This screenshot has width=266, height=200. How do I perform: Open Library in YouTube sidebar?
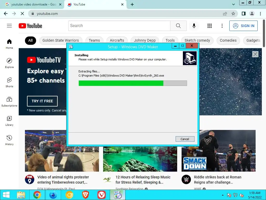(x=9, y=121)
